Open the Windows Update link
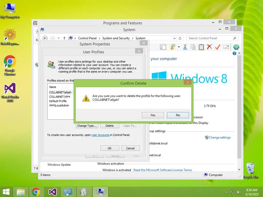The width and height of the screenshot is (263, 197). tap(59, 164)
